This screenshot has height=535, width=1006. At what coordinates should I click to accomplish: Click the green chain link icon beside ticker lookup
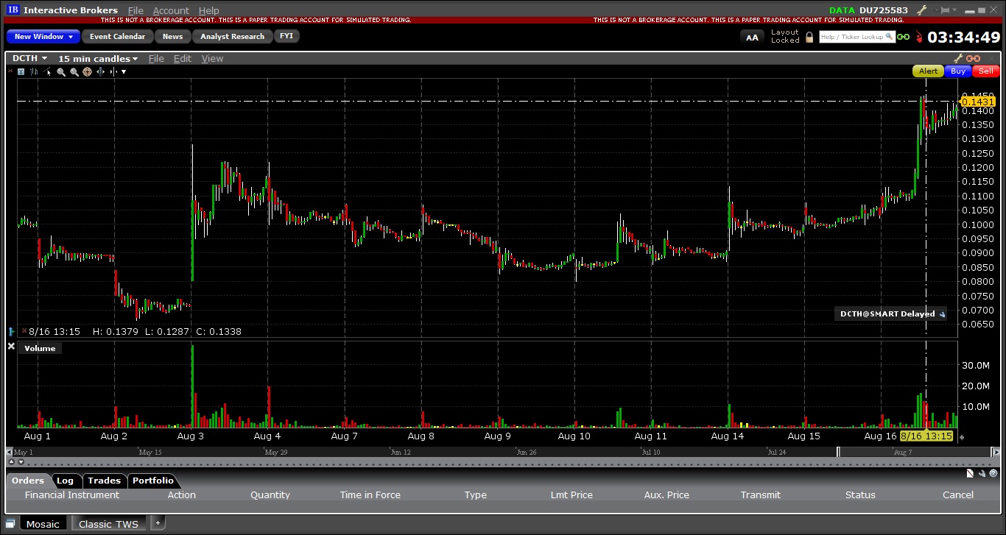(903, 37)
